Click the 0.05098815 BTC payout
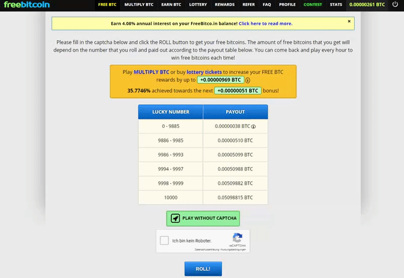404x278 pixels. 235,197
